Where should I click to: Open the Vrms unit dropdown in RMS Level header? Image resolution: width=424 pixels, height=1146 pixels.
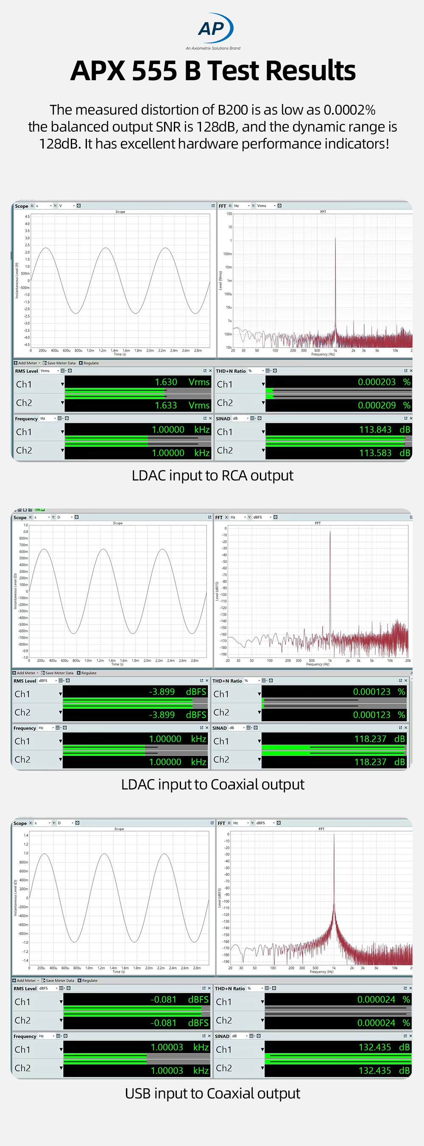tap(50, 371)
